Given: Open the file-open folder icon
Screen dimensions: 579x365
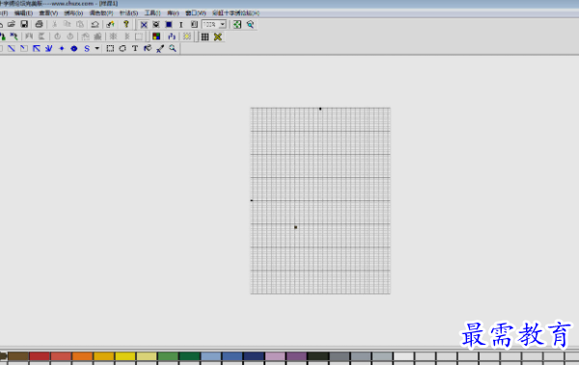Looking at the screenshot, I should click(x=12, y=24).
